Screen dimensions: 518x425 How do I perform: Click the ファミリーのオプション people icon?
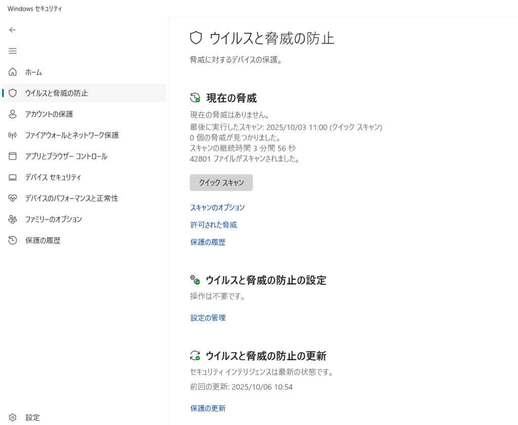pyautogui.click(x=13, y=220)
